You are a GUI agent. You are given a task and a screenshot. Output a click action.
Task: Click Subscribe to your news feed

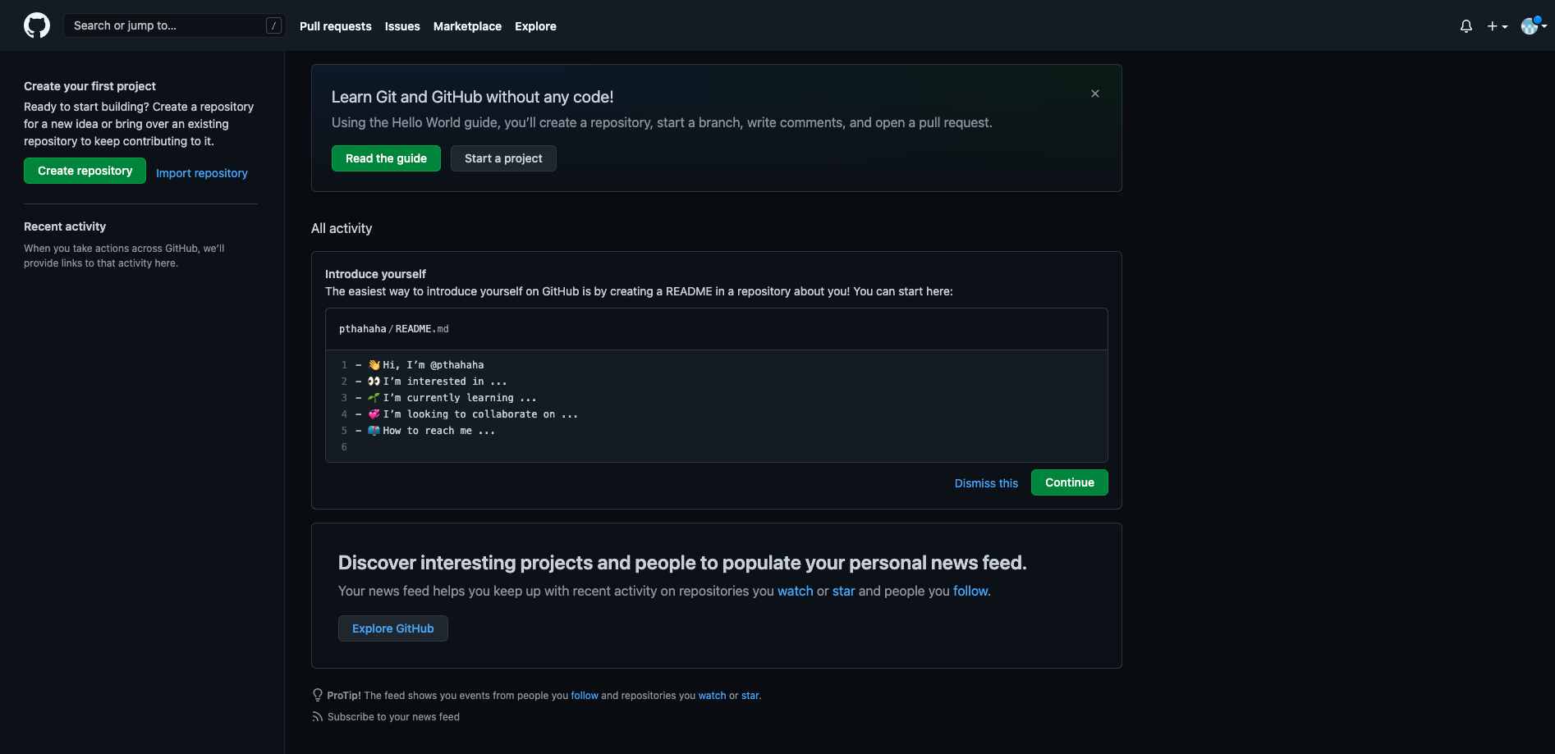pos(393,717)
